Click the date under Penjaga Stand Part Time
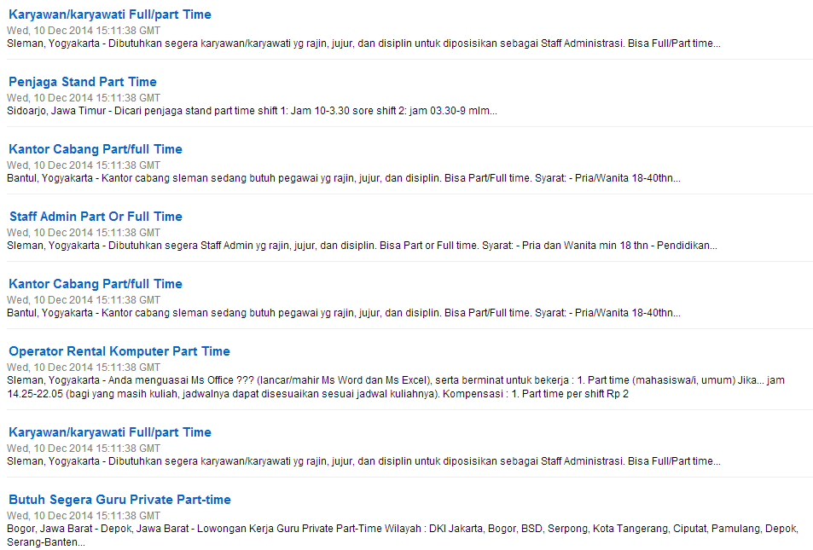 [x=84, y=98]
